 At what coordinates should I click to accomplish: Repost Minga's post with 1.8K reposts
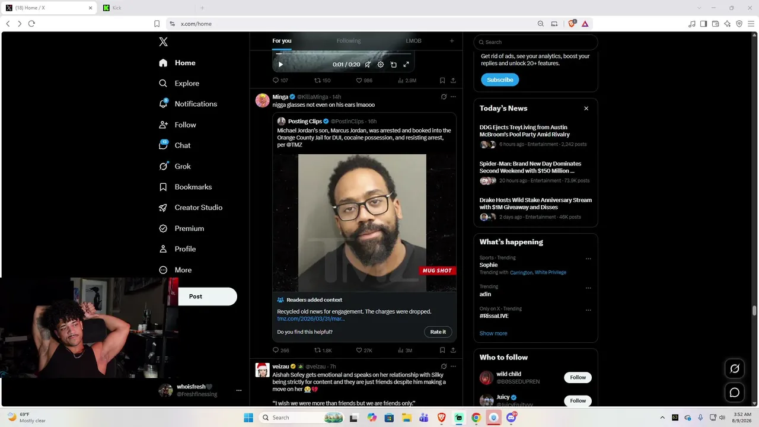click(323, 350)
